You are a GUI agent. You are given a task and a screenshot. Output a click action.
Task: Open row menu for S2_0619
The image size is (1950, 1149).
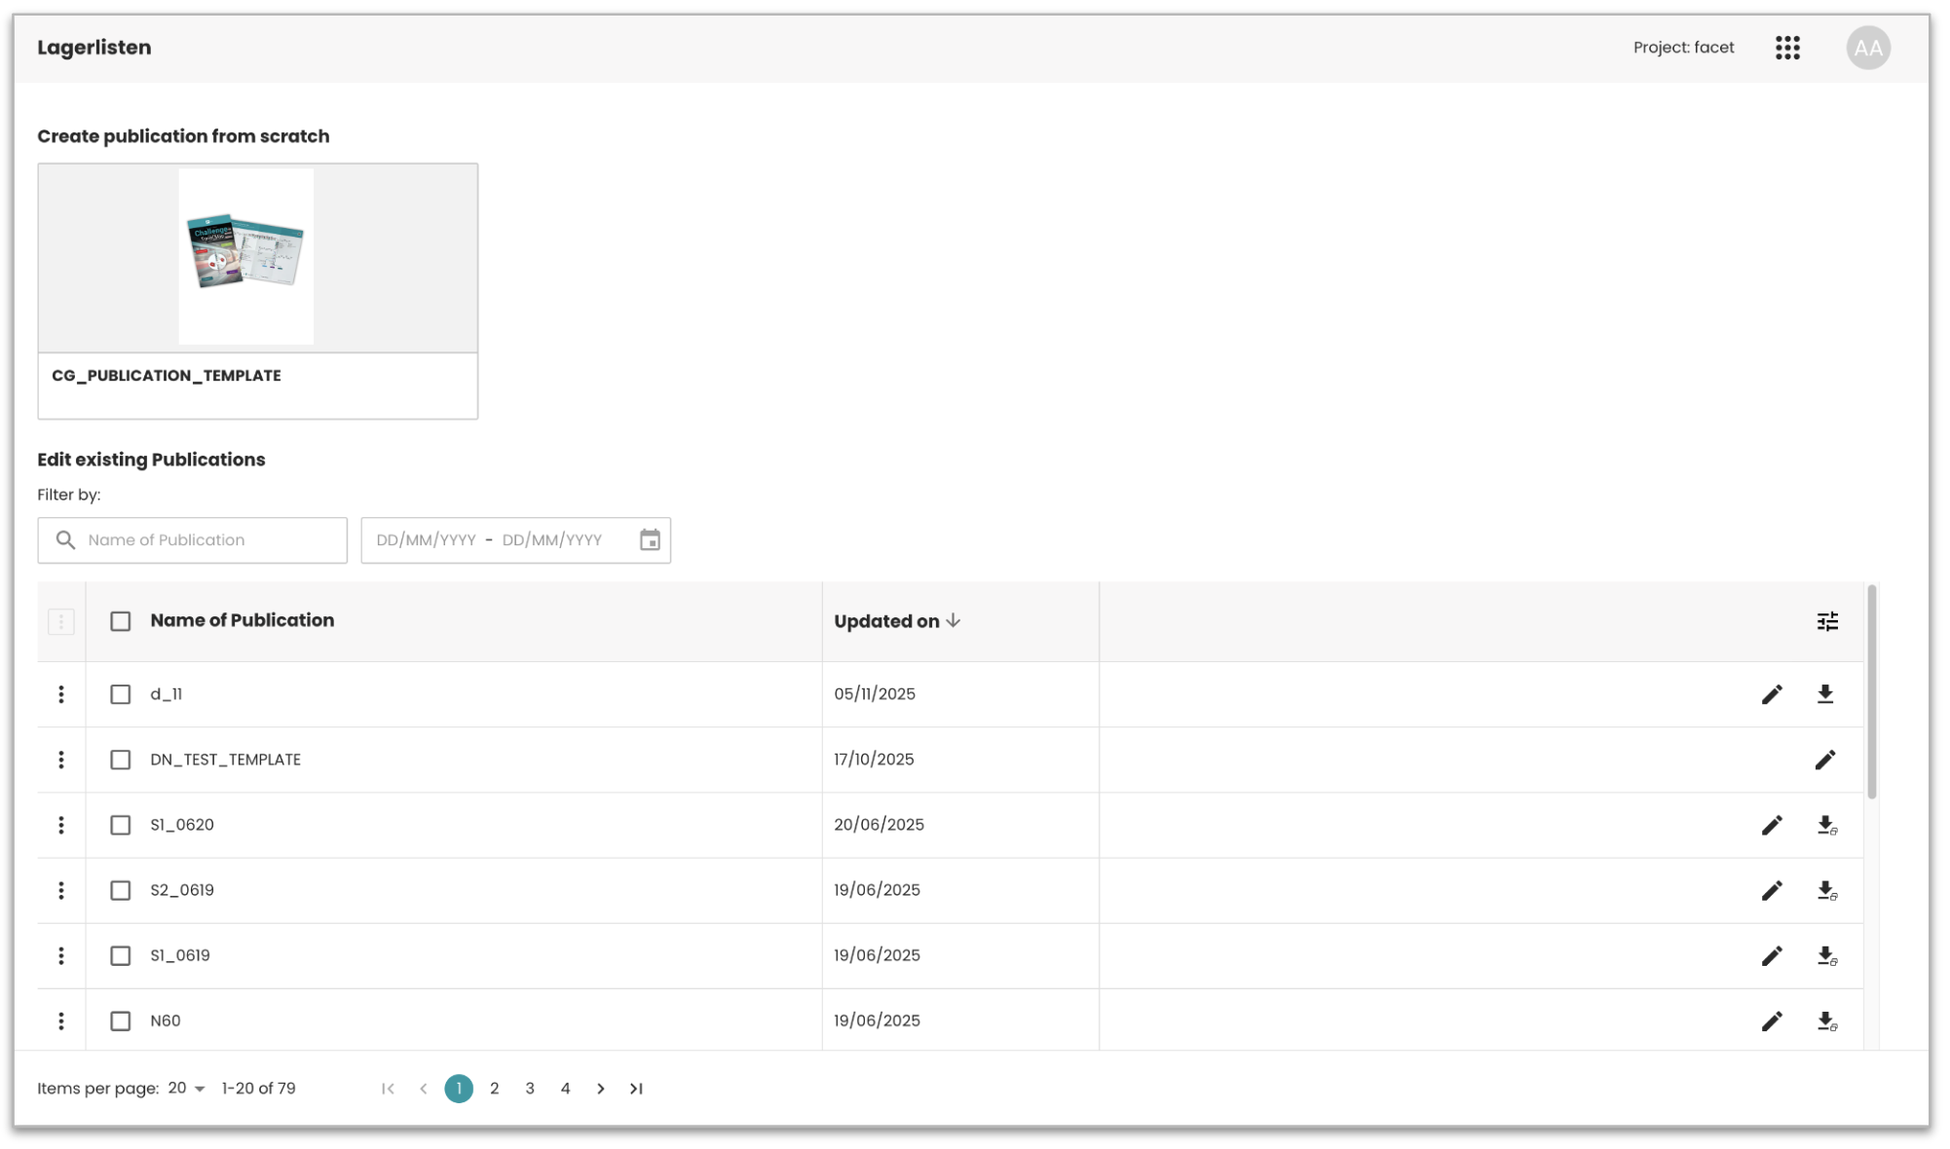(61, 890)
